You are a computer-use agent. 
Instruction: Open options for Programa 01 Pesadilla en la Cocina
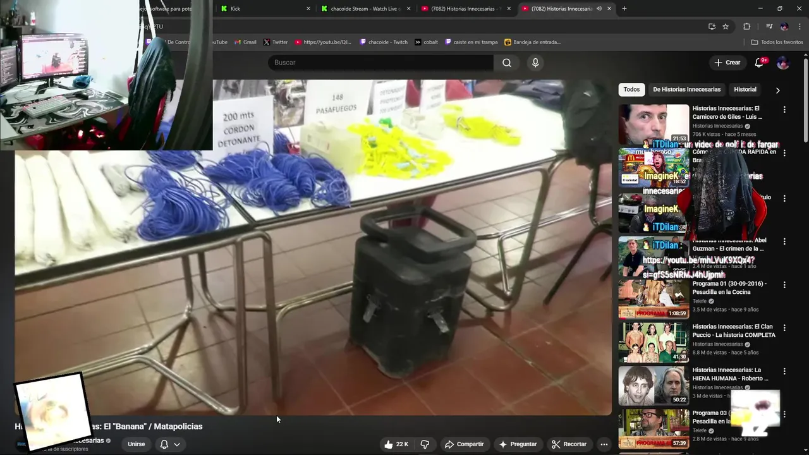tap(784, 285)
